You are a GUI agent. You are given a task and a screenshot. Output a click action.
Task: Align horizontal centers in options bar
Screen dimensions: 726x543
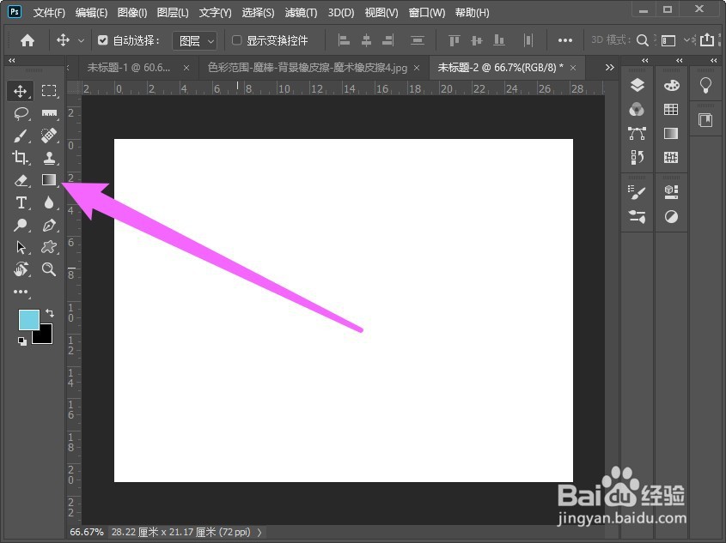coord(366,40)
